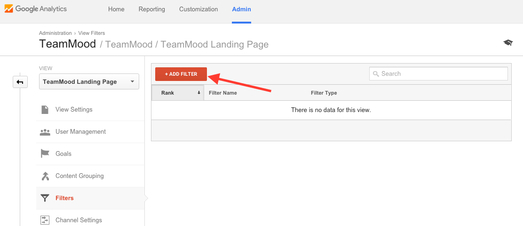Viewport: 523px width, 226px height.
Task: Click the Content Grouping icon
Action: click(x=45, y=176)
